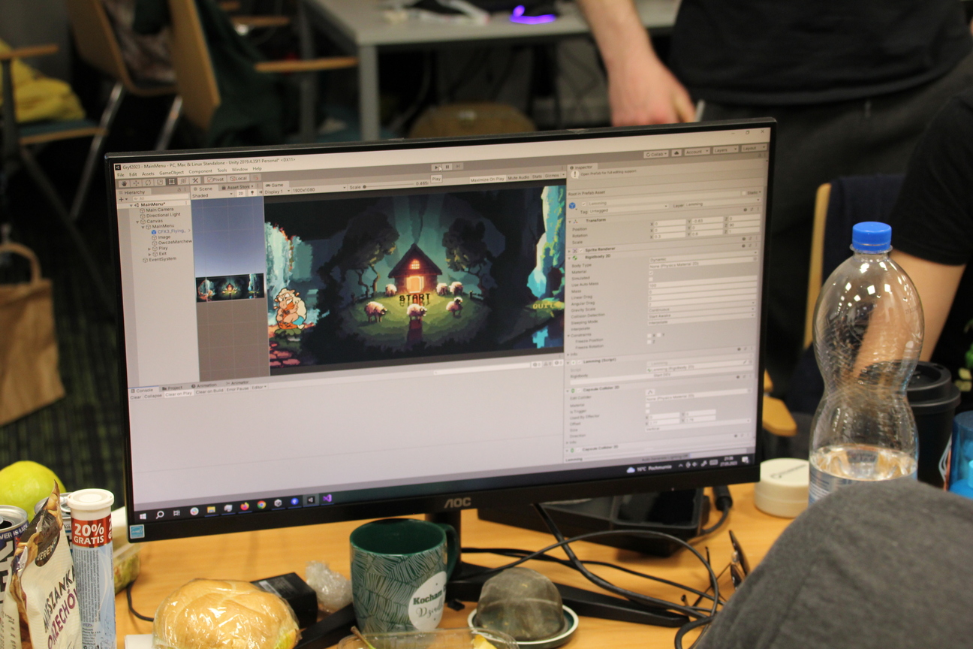Open the cloud services icon
973x649 pixels.
click(676, 152)
